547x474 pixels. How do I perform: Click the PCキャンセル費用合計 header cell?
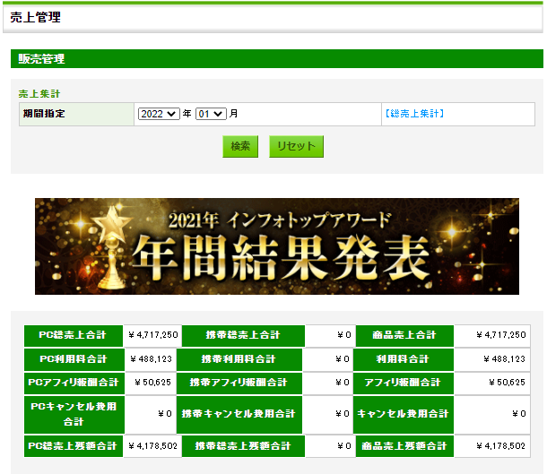(x=73, y=413)
